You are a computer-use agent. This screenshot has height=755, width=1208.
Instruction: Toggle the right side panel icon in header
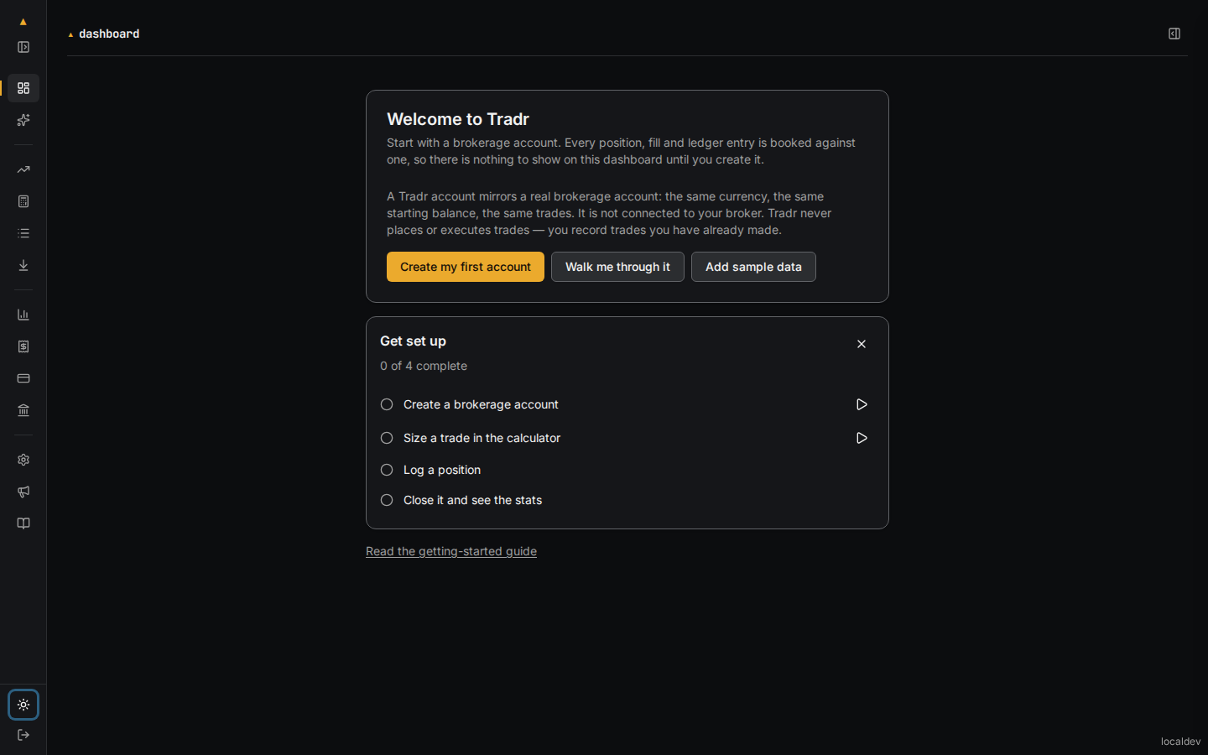pyautogui.click(x=1174, y=34)
